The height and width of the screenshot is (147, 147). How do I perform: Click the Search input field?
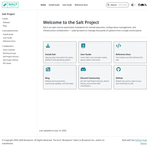[x=117, y=5]
